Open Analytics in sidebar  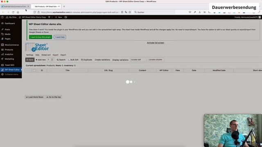pyautogui.click(x=9, y=54)
